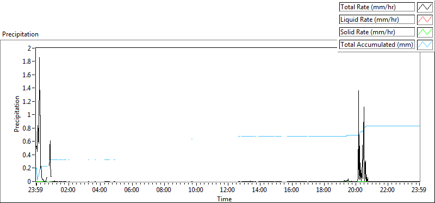The image size is (435, 203).
Task: Click the 04:00 time axis tick label
Action: pos(100,190)
